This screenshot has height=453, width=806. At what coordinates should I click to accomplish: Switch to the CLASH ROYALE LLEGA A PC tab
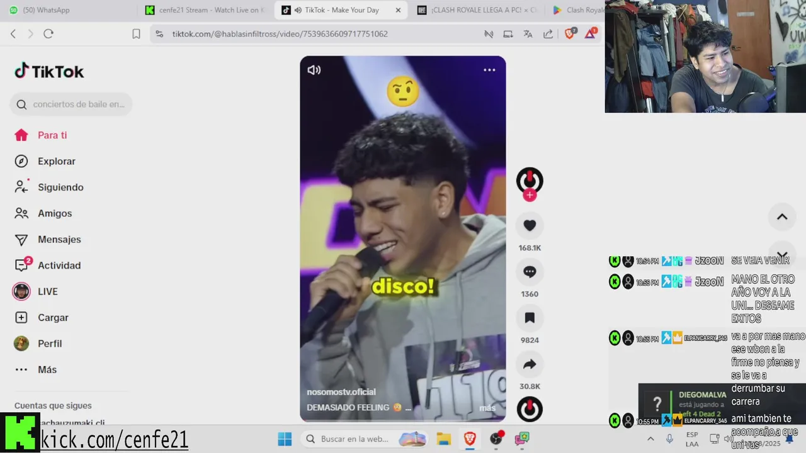(477, 10)
